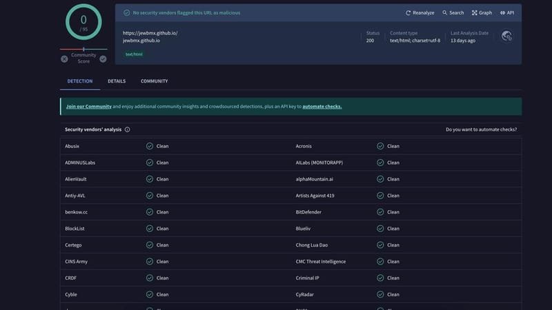
Task: Click the 0/95 detection score circle
Action: [83, 22]
